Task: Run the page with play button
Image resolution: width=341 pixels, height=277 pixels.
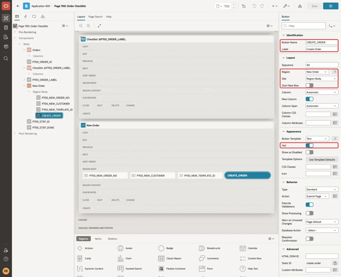Action: pos(331,6)
